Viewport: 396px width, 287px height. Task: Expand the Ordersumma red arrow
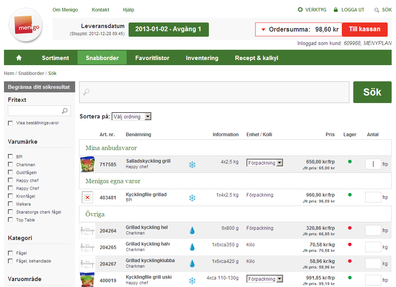[263, 30]
